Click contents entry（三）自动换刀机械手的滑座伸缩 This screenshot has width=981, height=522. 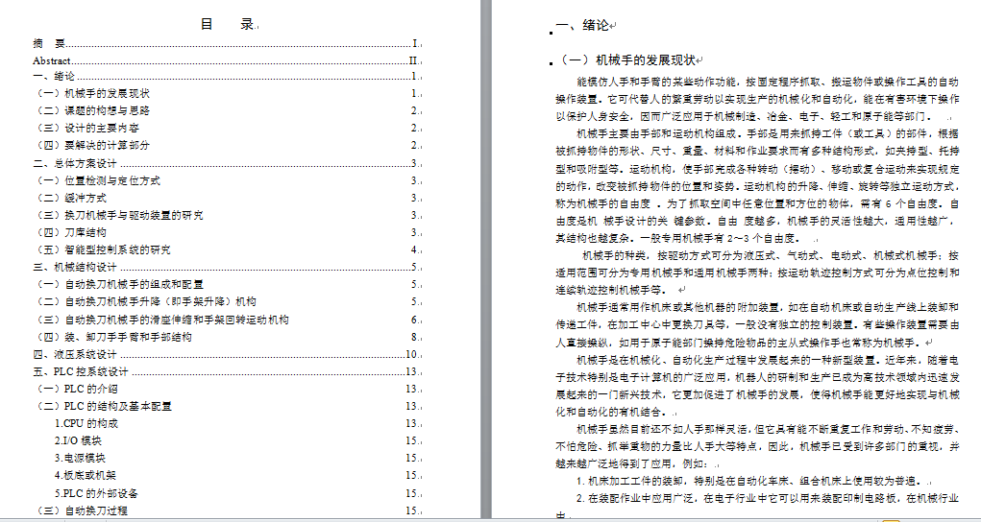click(x=227, y=320)
